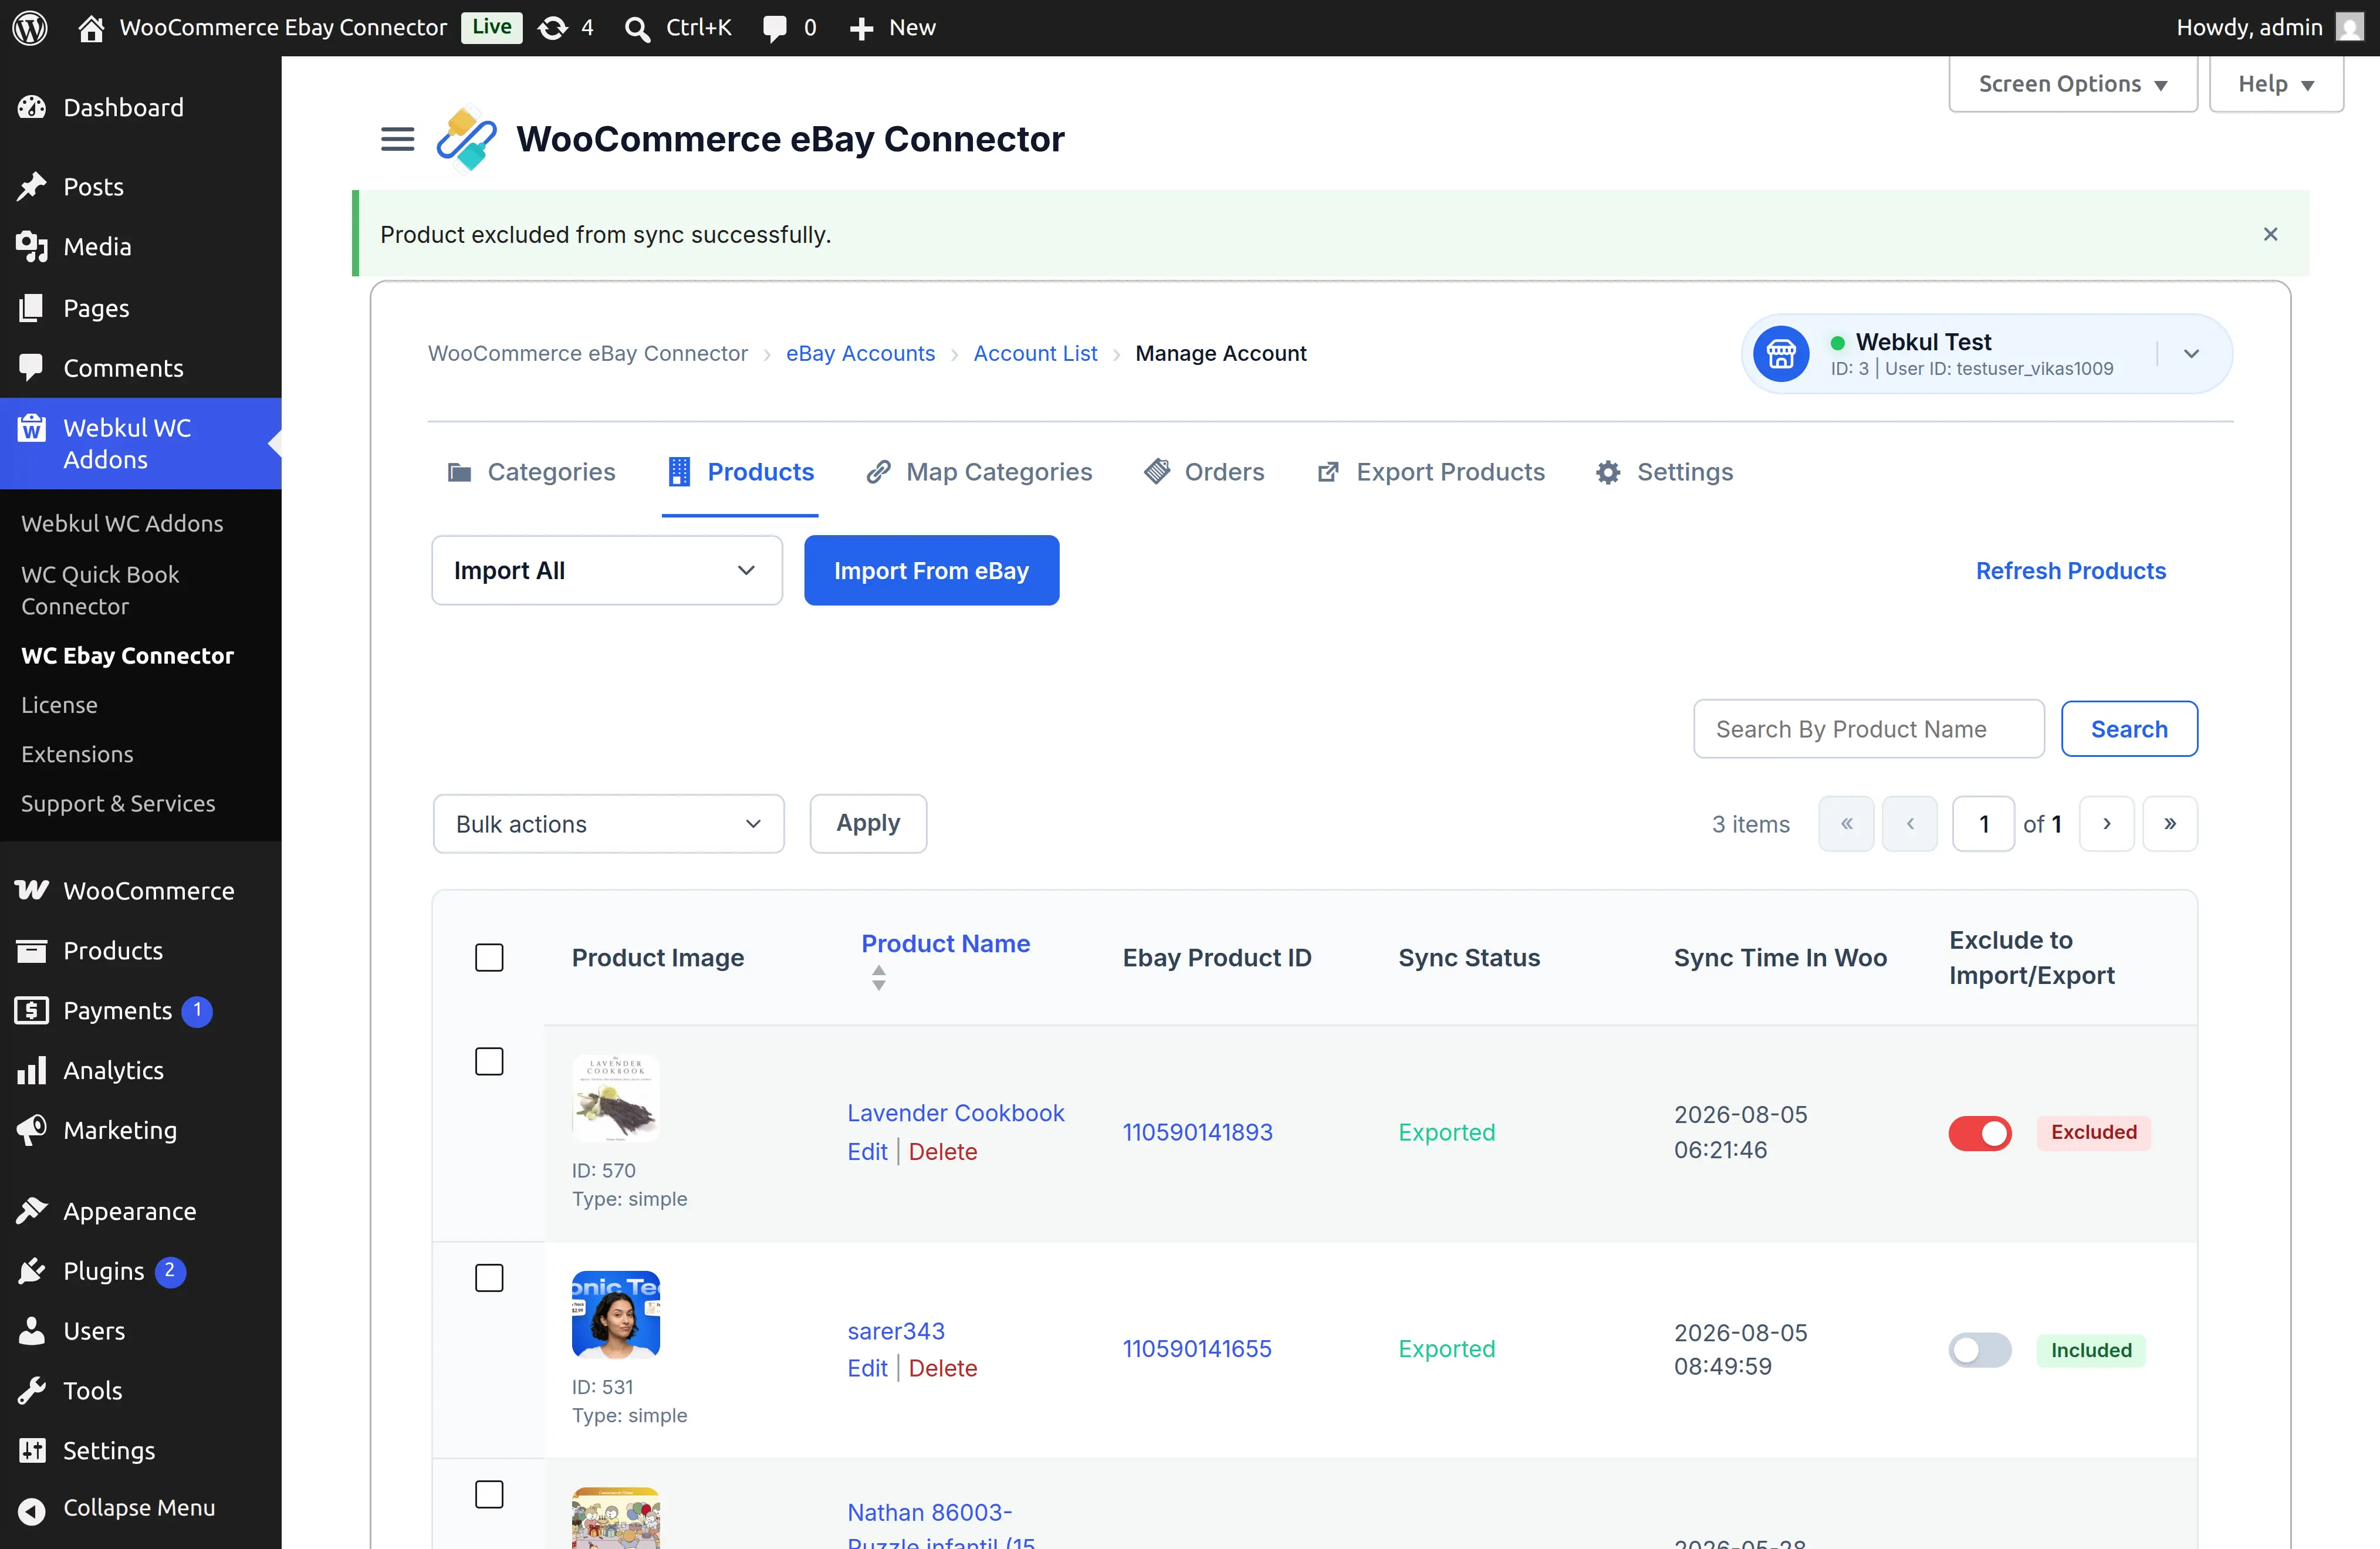Open the Lavender Cookbook product thumbnail
The image size is (2380, 1549).
[x=616, y=1098]
